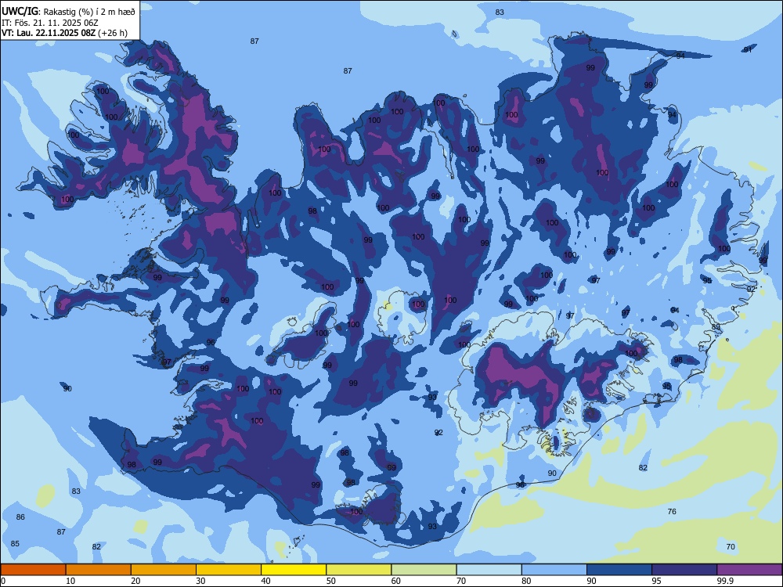Select the 'IT: Fös. 21. 11. 2025 06Z' line
Image resolution: width=783 pixels, height=587 pixels.
click(50, 23)
